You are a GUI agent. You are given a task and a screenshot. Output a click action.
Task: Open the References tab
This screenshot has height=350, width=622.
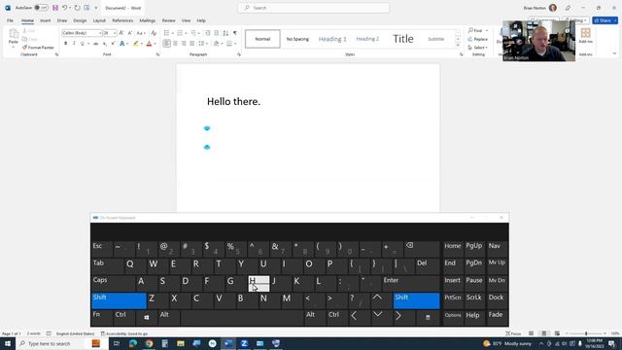[x=122, y=20]
